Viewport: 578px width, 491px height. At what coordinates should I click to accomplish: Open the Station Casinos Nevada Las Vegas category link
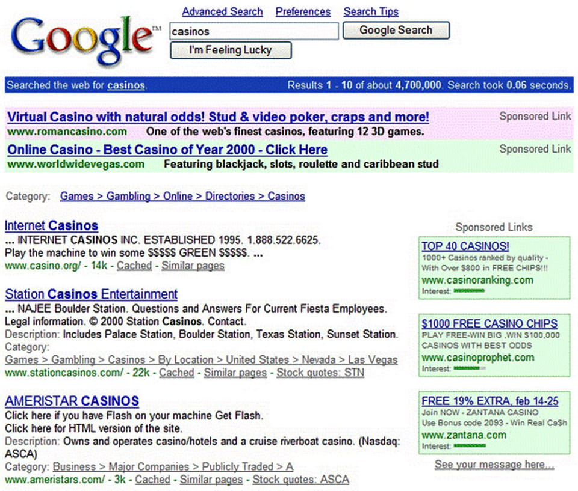coord(201,359)
